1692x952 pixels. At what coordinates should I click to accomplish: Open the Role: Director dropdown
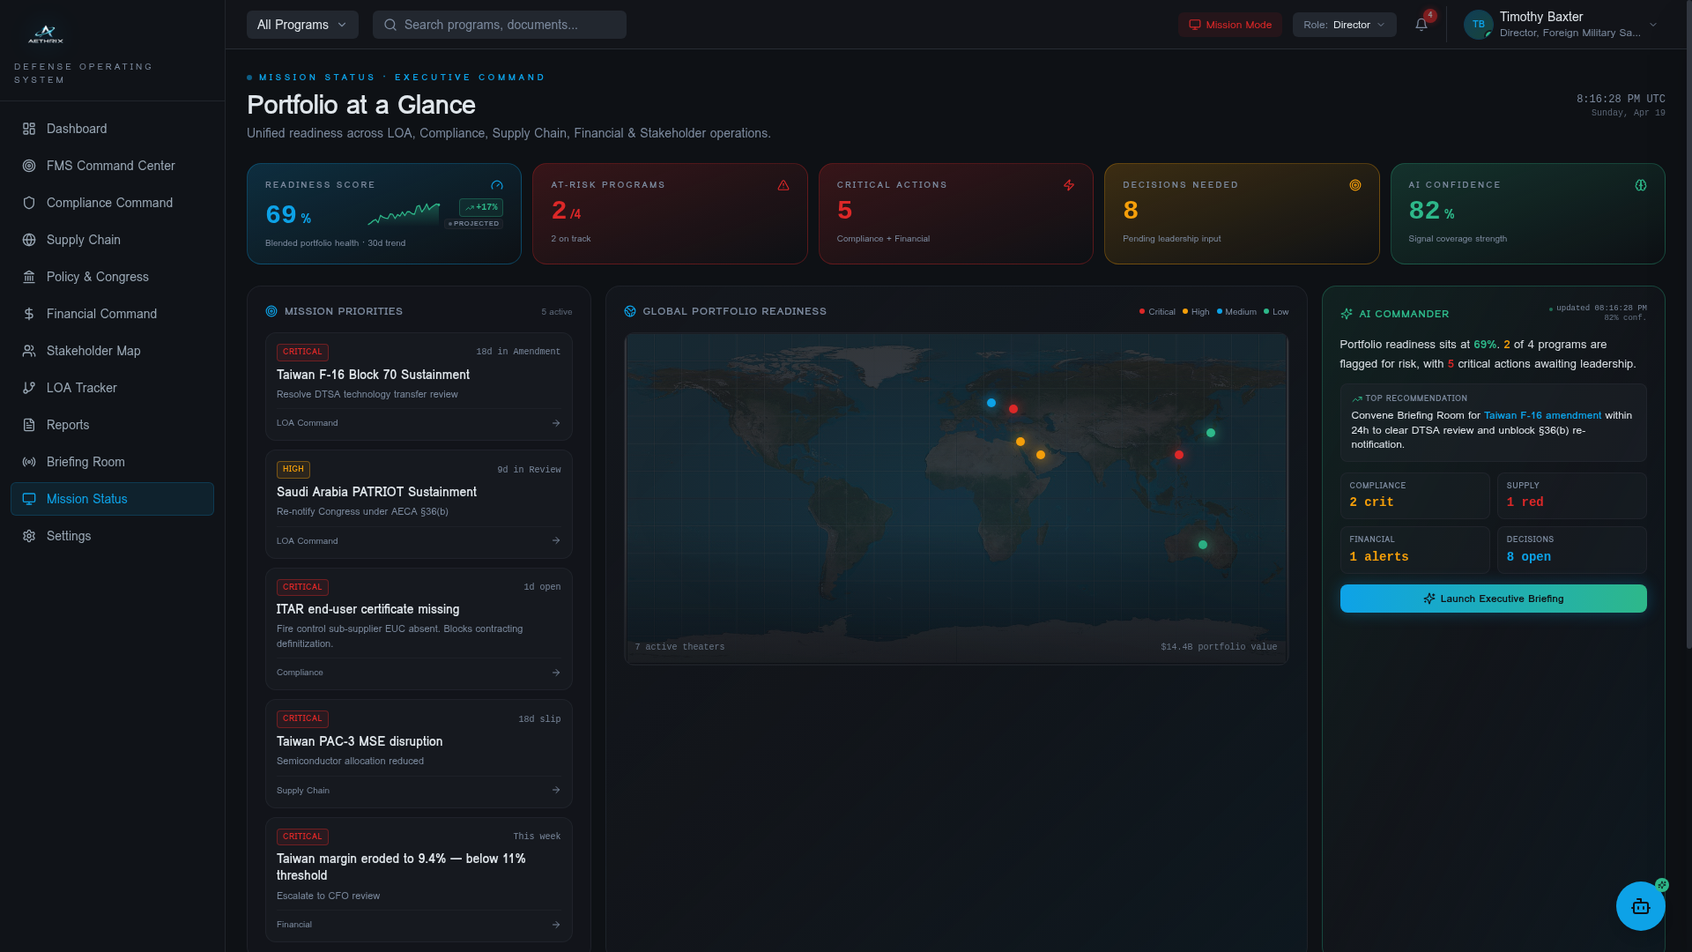pos(1344,25)
